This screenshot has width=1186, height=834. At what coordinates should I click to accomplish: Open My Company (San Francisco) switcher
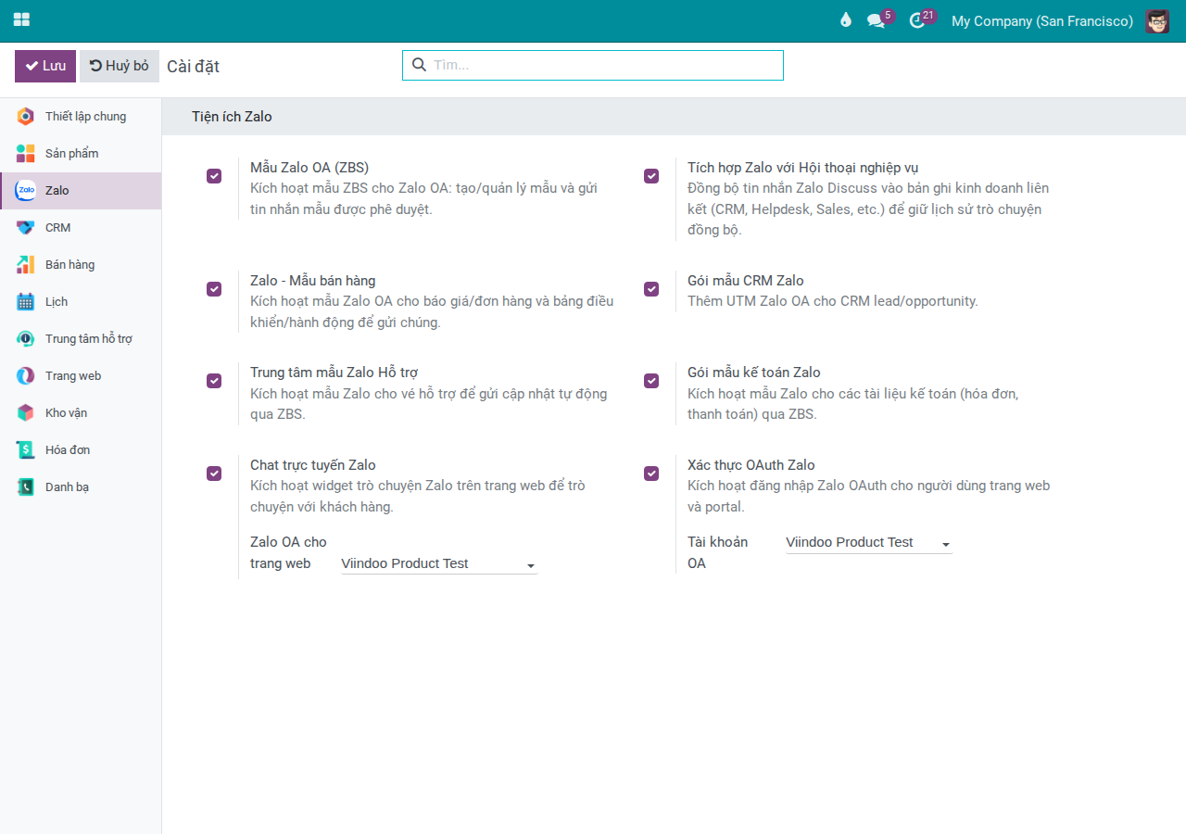pos(1042,20)
